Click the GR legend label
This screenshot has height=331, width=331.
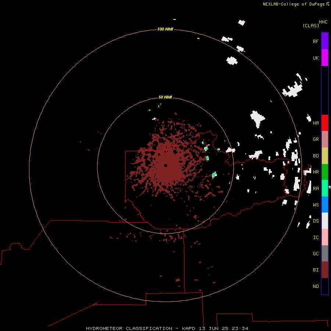316,139
